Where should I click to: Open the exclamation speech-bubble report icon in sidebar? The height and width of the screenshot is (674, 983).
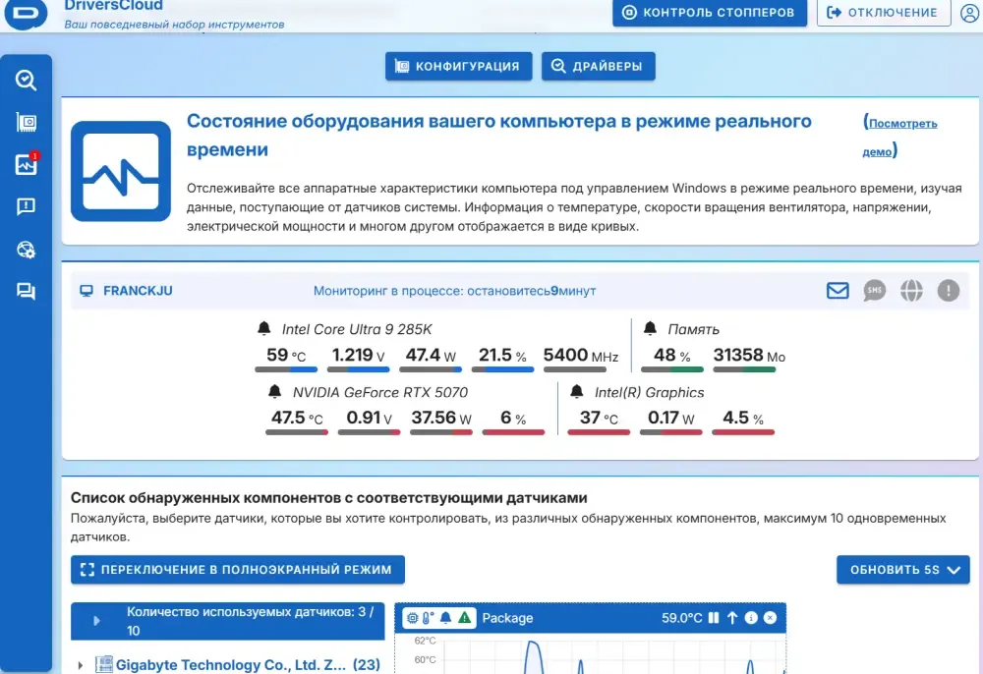[26, 206]
